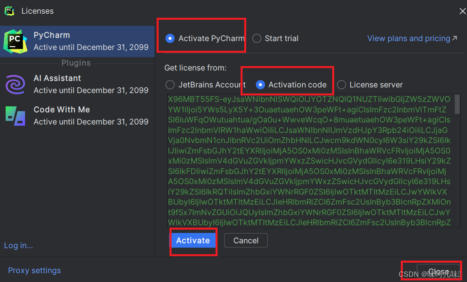Close the Licenses dialog with X

pyautogui.click(x=463, y=11)
